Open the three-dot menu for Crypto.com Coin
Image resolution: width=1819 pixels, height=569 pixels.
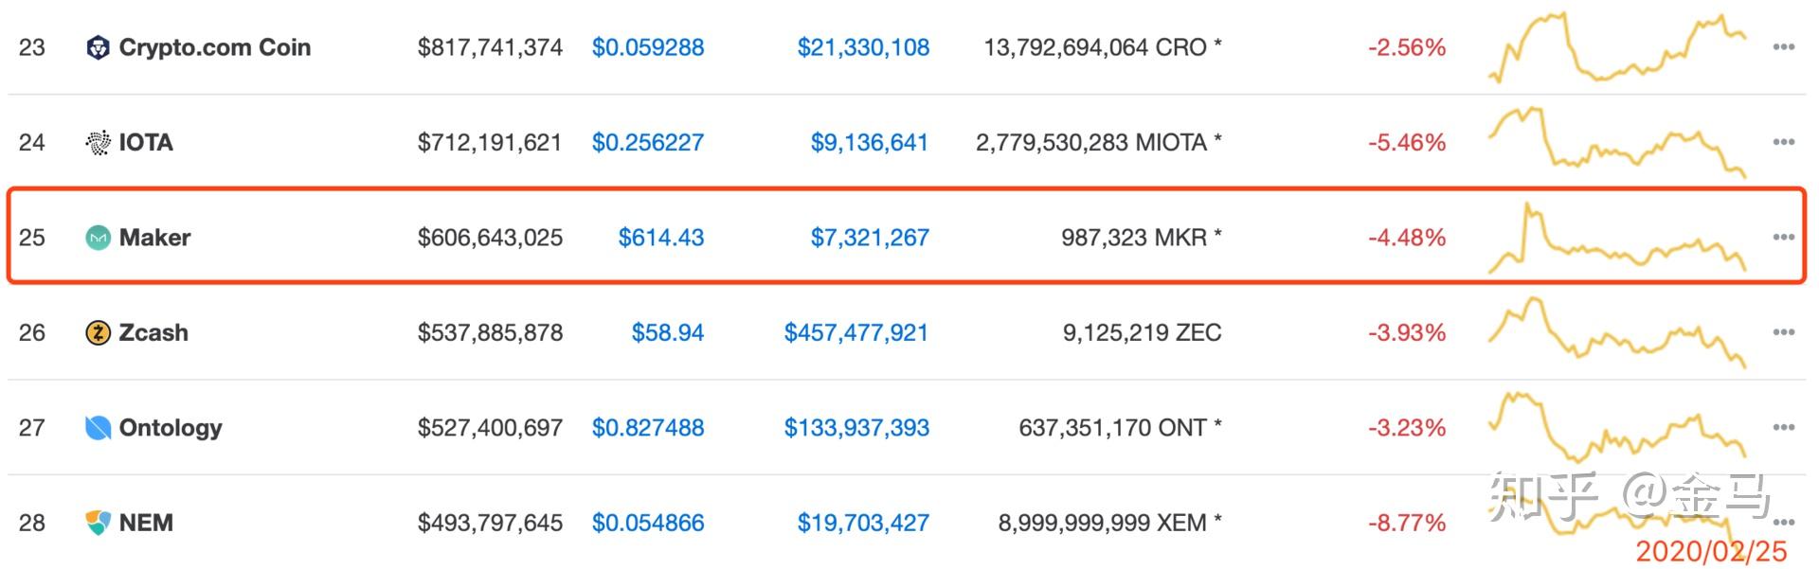point(1784,47)
